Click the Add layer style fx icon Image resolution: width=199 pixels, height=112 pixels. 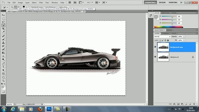coord(174,104)
